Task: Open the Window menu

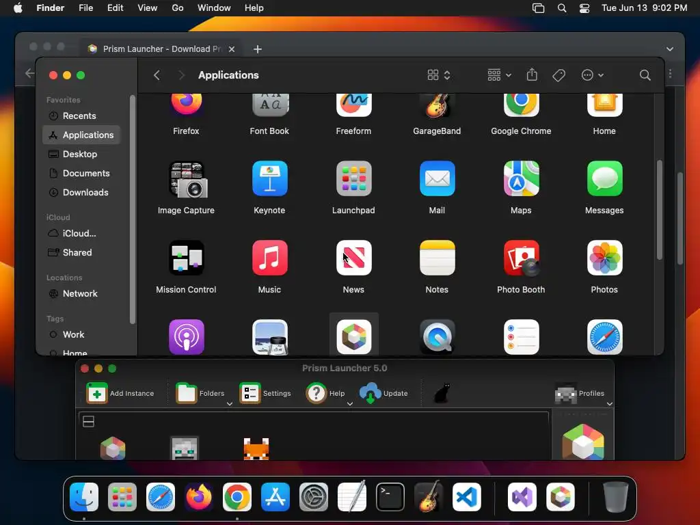Action: point(214,8)
